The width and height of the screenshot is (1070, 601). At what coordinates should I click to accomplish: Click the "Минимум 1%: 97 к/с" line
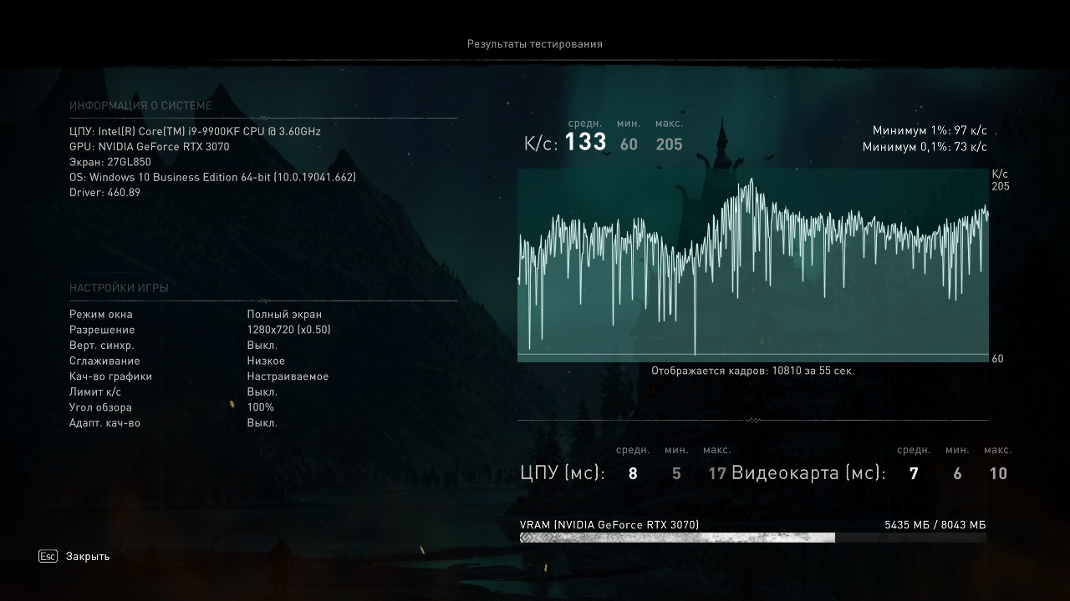(930, 131)
